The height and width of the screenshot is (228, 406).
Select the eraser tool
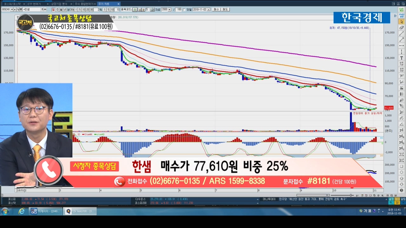tap(402, 28)
